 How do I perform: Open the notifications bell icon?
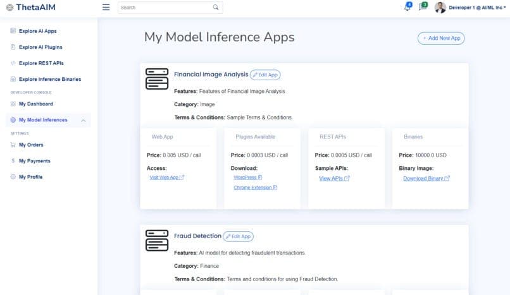tap(407, 8)
